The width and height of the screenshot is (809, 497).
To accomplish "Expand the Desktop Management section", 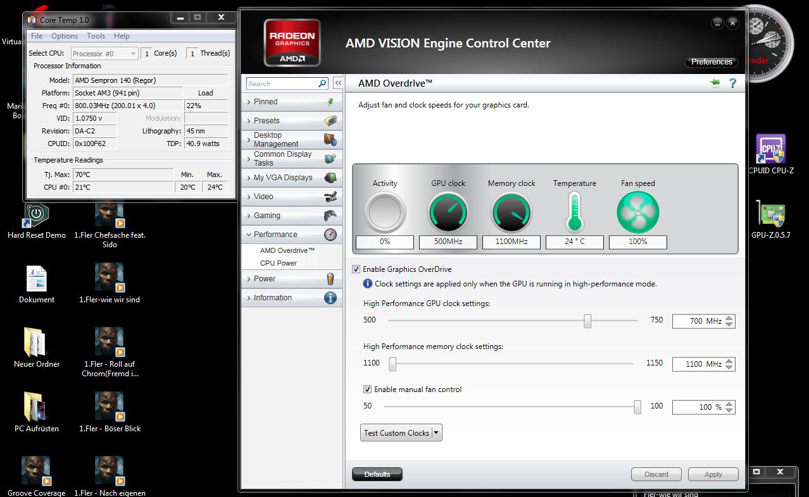I will tap(248, 140).
